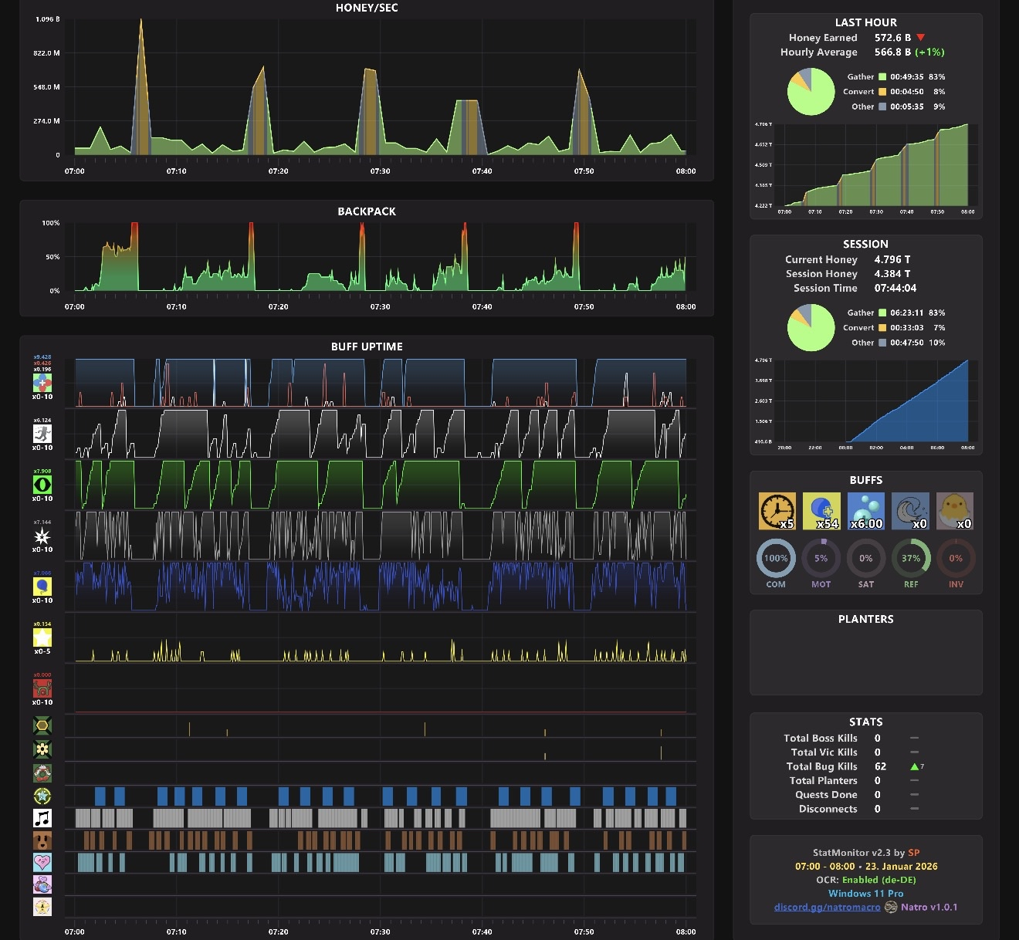Click the Disconnects label
Image resolution: width=1019 pixels, height=940 pixels.
(x=828, y=809)
